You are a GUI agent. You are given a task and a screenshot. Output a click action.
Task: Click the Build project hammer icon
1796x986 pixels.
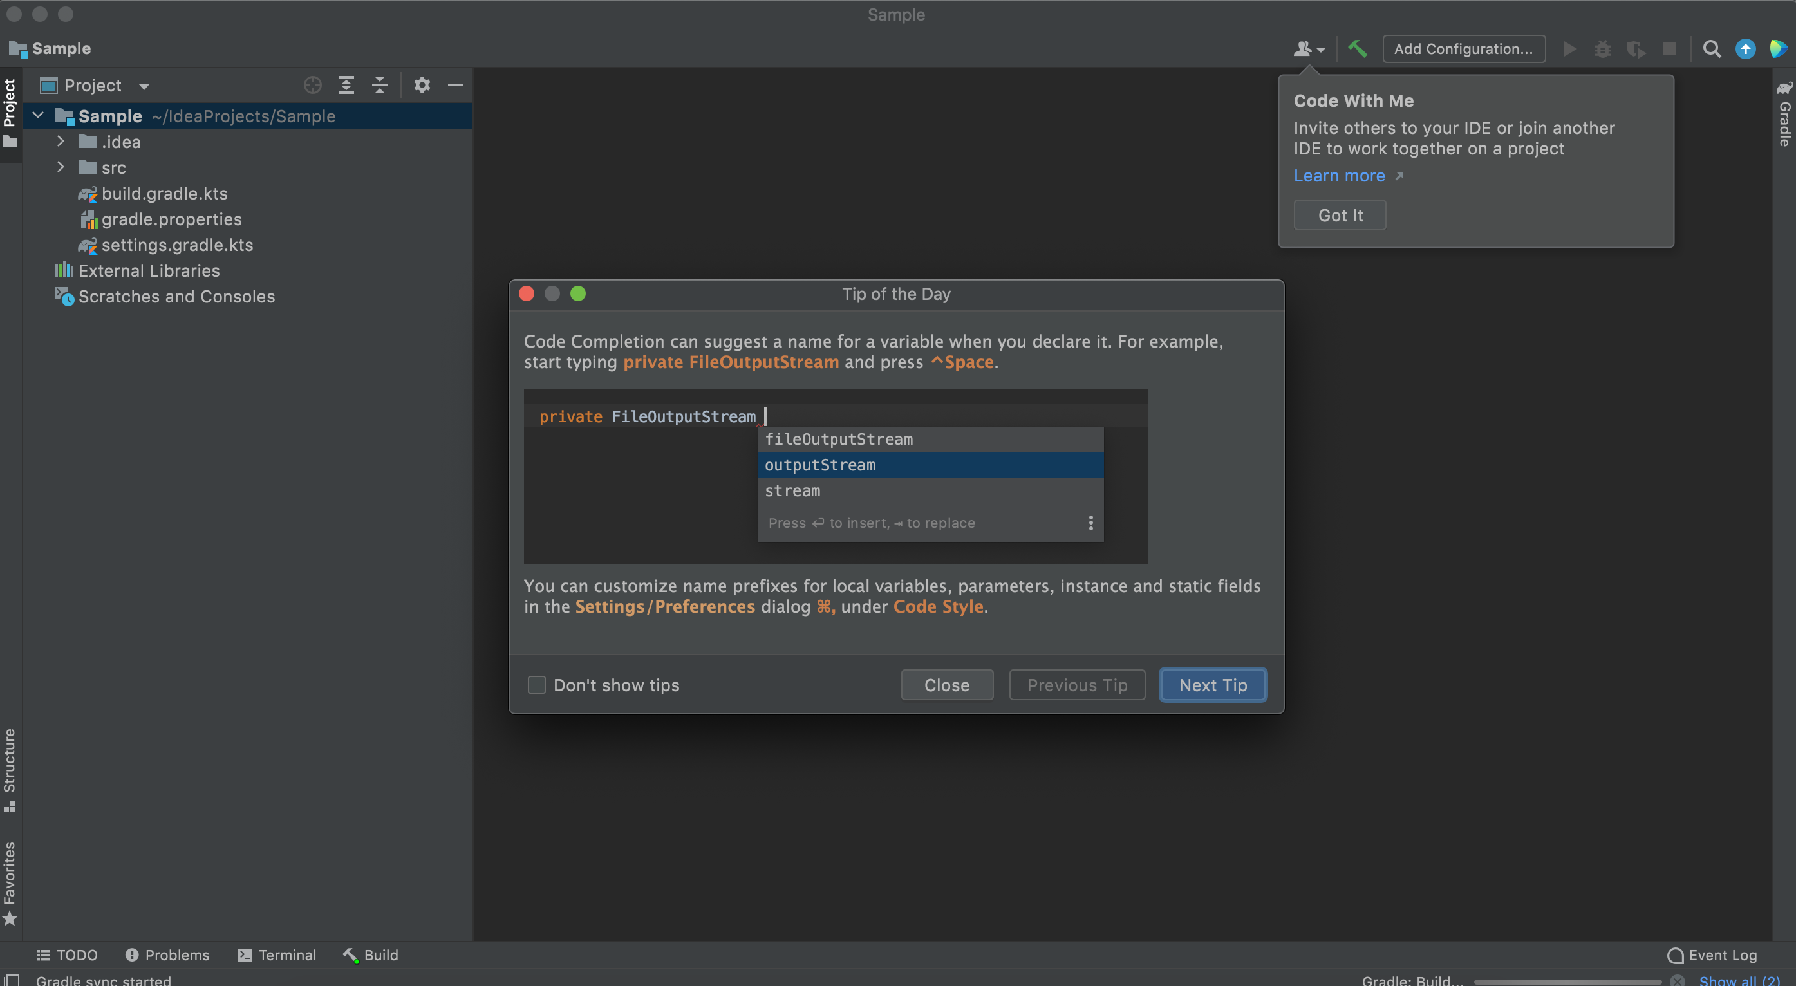[x=1357, y=49]
